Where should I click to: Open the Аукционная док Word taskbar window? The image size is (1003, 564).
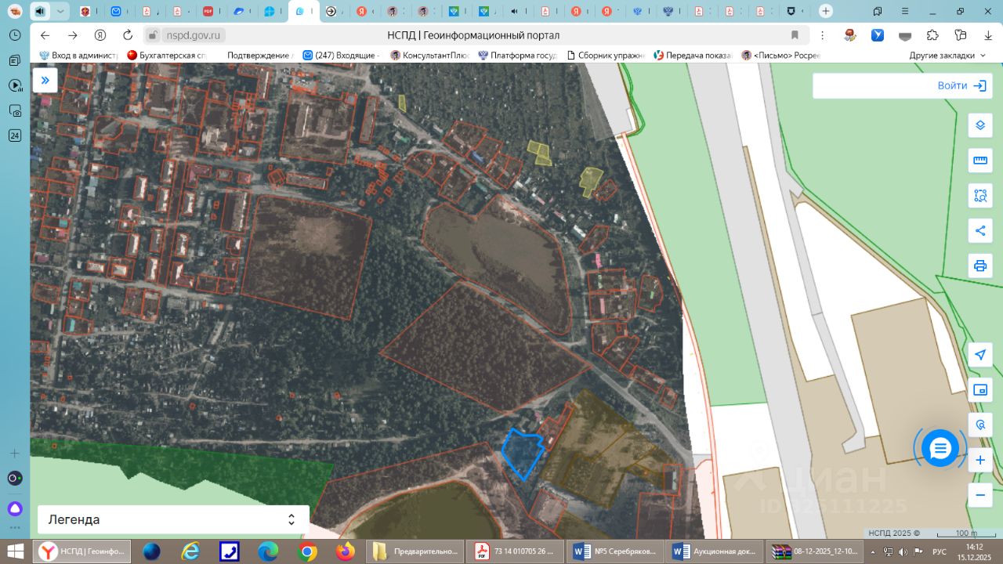[715, 551]
